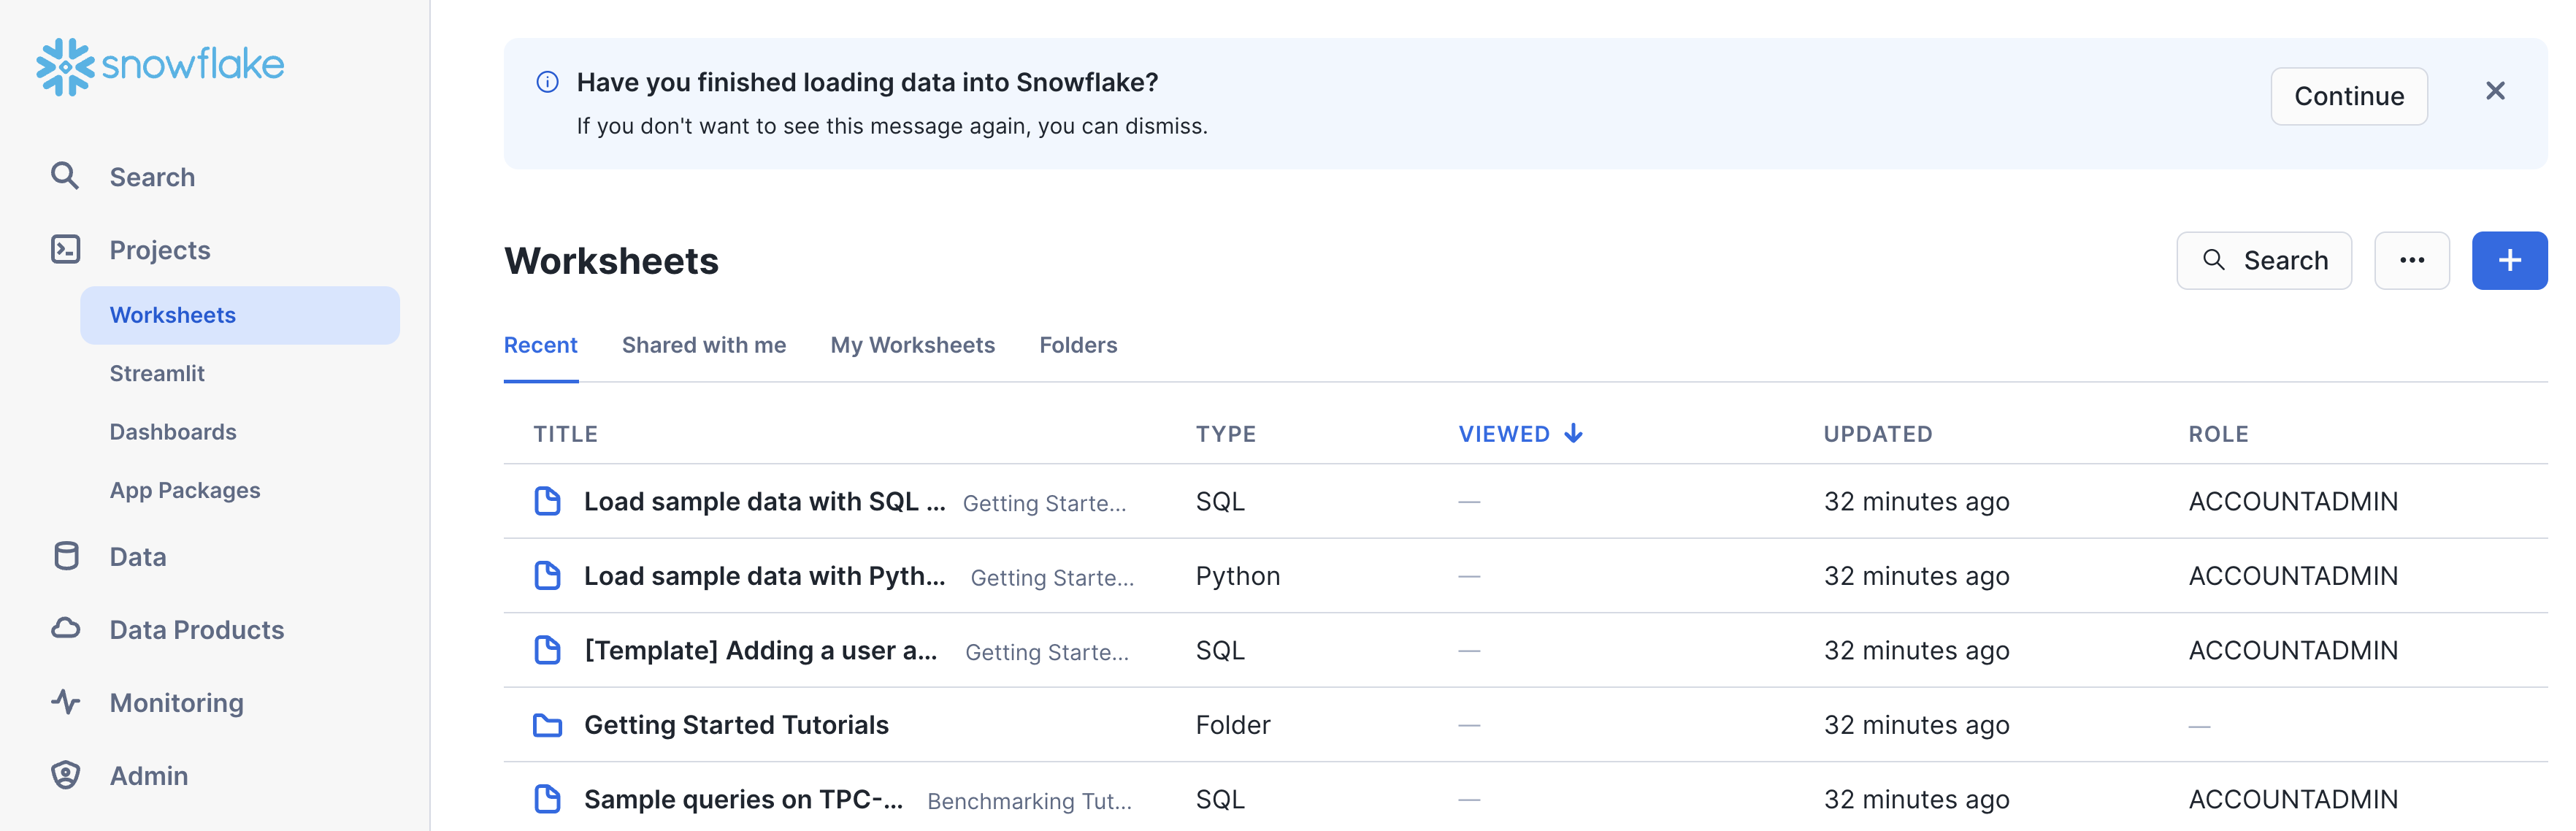The width and height of the screenshot is (2576, 831).
Task: Click 'Getting Starte...' label in the Python row
Action: pos(1052,578)
